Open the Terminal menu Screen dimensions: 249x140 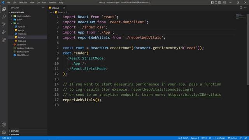(x=53, y=2)
